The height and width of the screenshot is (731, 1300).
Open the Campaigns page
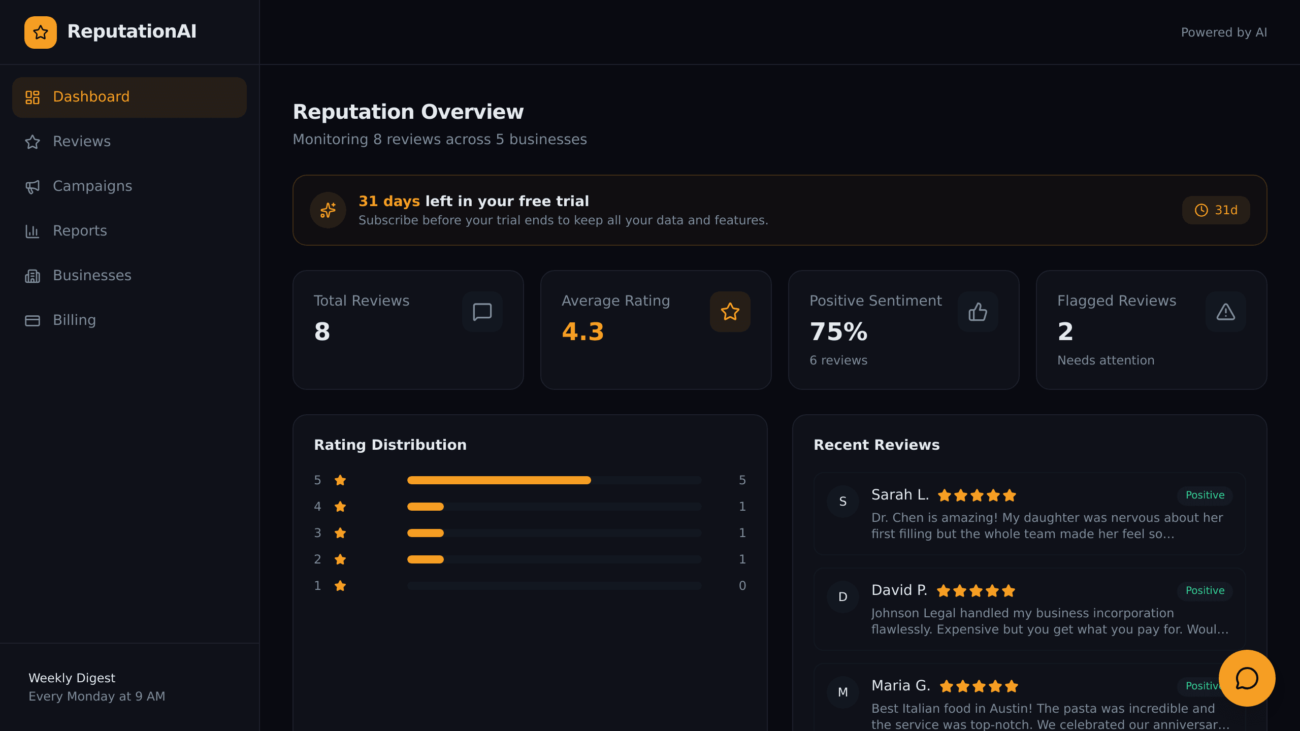pos(129,186)
